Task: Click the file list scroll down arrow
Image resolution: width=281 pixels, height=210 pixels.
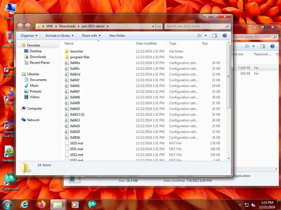Action: (x=229, y=159)
